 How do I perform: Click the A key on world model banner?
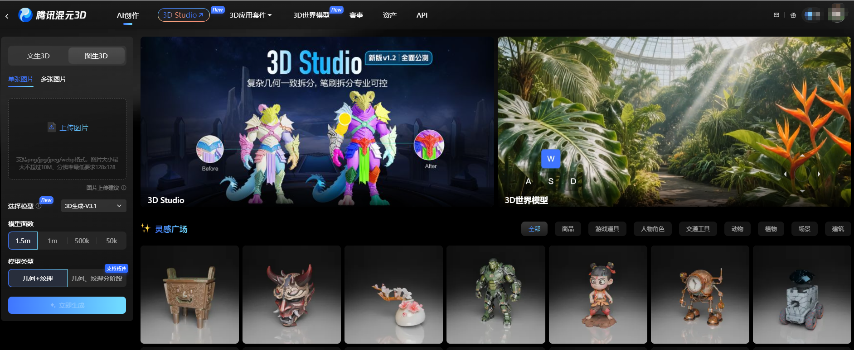[x=528, y=181]
